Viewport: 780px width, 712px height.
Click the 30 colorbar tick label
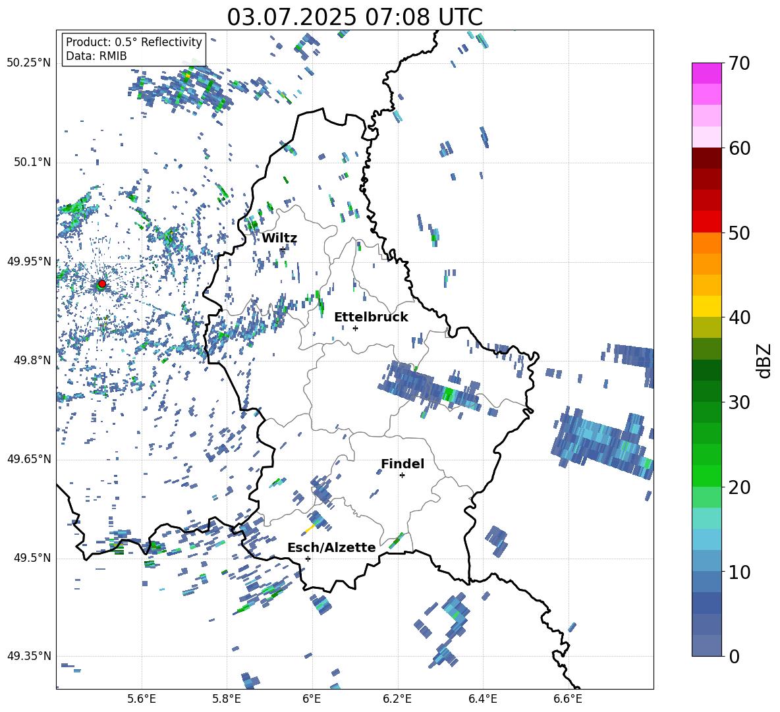[739, 402]
